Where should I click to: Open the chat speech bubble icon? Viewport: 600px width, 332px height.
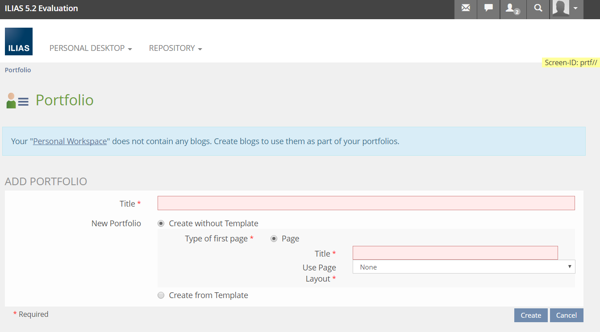488,8
